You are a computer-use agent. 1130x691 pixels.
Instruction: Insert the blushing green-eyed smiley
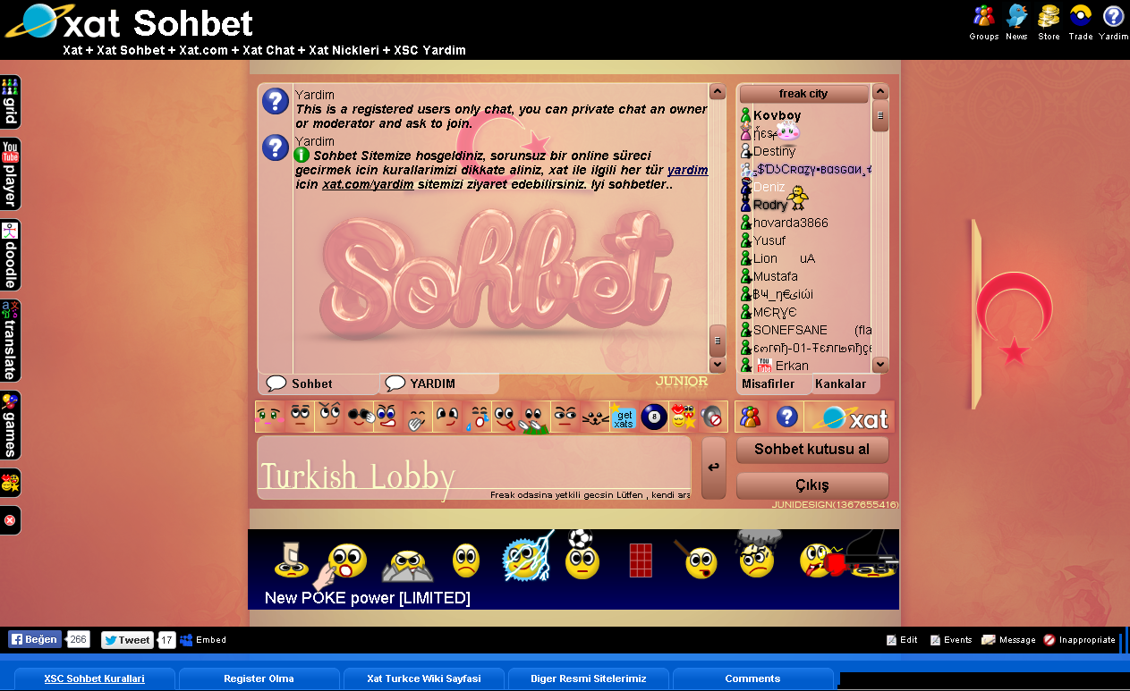(x=269, y=417)
